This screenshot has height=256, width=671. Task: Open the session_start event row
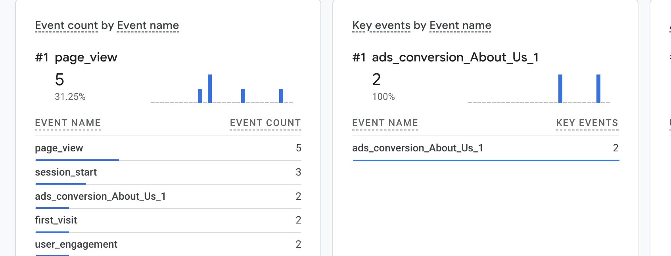(x=66, y=172)
